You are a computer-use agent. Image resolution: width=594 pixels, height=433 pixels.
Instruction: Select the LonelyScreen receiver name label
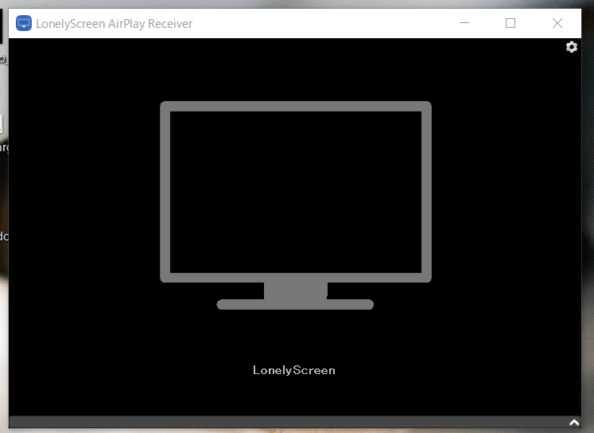[x=294, y=370]
